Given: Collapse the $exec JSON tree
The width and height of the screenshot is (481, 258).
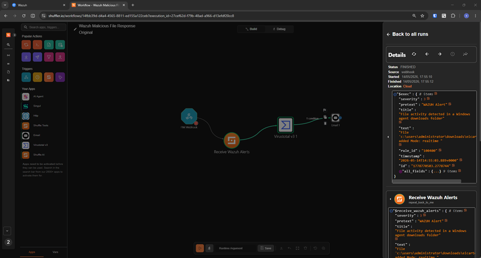Looking at the screenshot, I should pyautogui.click(x=395, y=95).
